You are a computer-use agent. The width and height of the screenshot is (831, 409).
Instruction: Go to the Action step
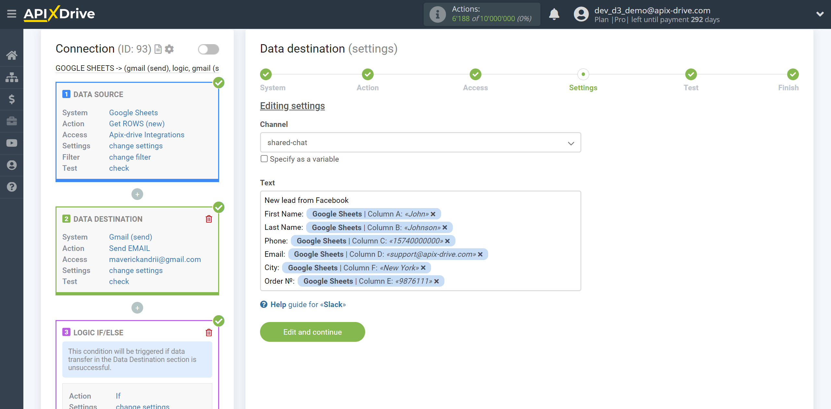pos(368,74)
